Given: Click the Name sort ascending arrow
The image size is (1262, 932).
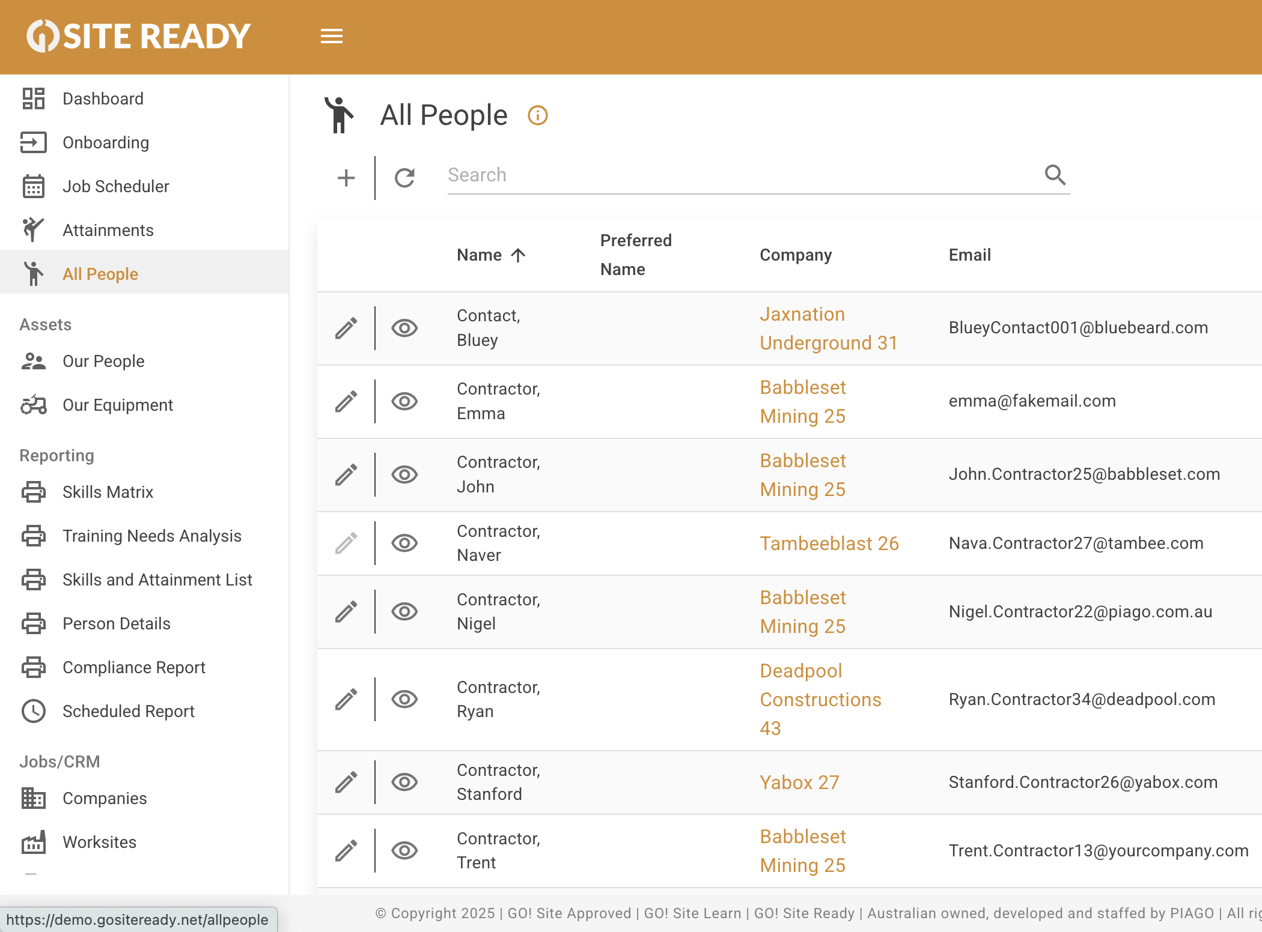Looking at the screenshot, I should pyautogui.click(x=518, y=255).
